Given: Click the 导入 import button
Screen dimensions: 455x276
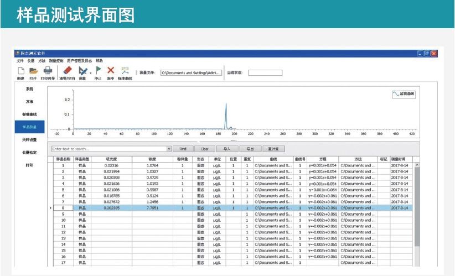Looking at the screenshot, I should coord(227,149).
